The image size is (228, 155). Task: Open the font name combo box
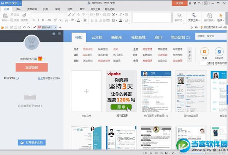(x=43, y=15)
